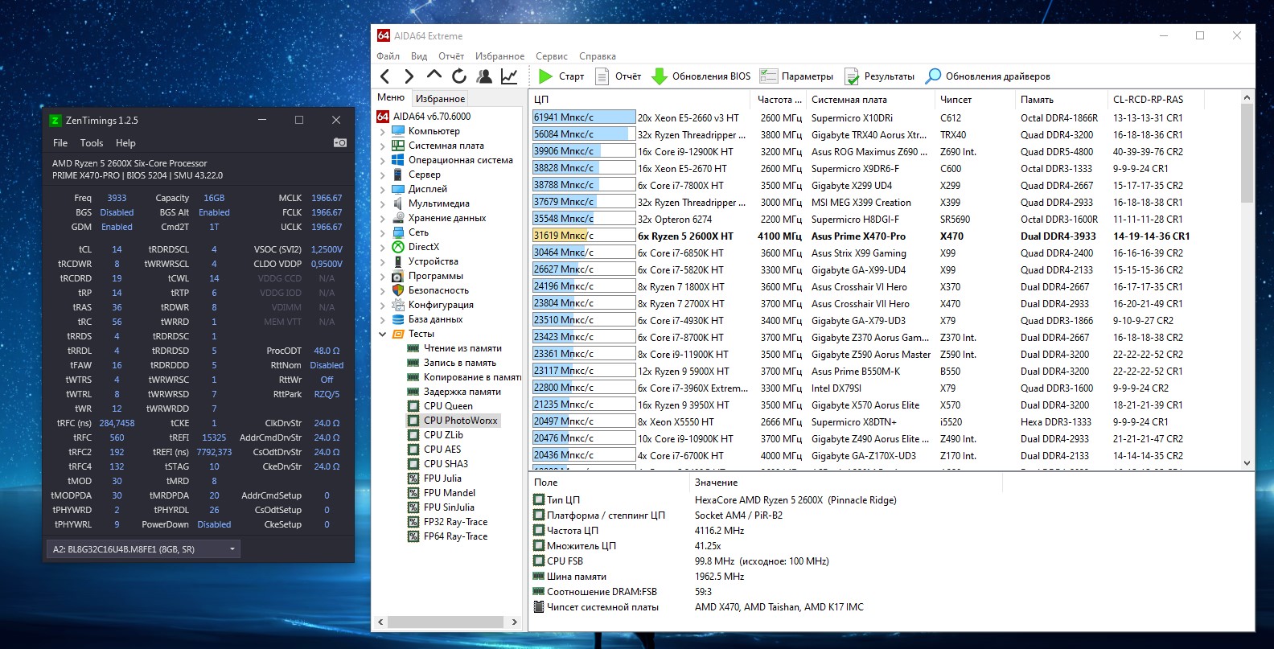Select the FP64 Ray-Trace benchmark
The width and height of the screenshot is (1274, 649).
click(x=455, y=536)
